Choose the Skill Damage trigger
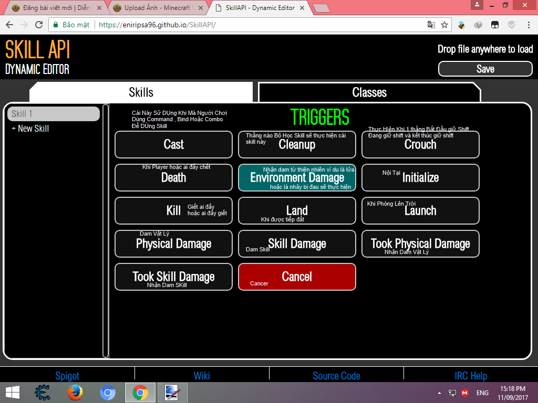 coord(297,243)
